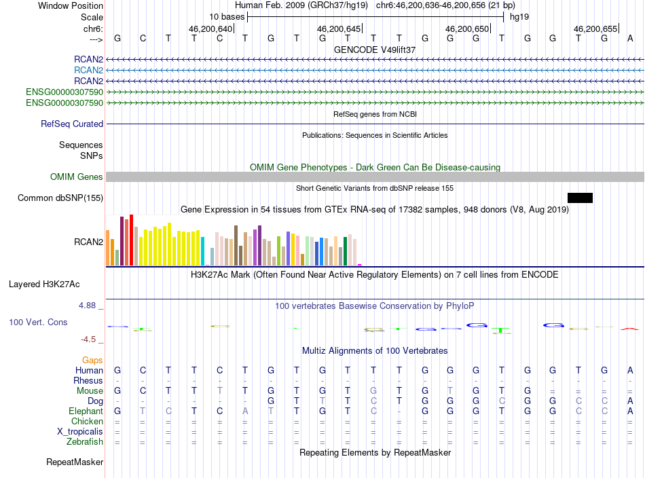Click the tall red bar in GTEx chart
Image resolution: width=645 pixels, height=478 pixels.
coord(131,240)
